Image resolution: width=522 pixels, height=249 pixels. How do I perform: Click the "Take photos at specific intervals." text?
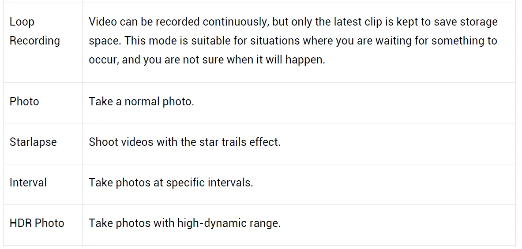click(x=171, y=182)
